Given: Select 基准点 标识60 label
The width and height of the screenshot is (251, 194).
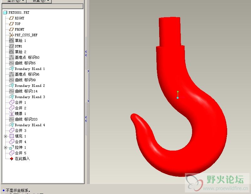Looking at the screenshot, I should click(27, 57).
